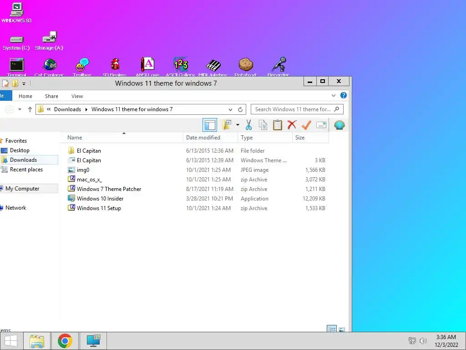Show hidden breadcrumb path chevrons
This screenshot has height=350, width=466.
coord(49,109)
